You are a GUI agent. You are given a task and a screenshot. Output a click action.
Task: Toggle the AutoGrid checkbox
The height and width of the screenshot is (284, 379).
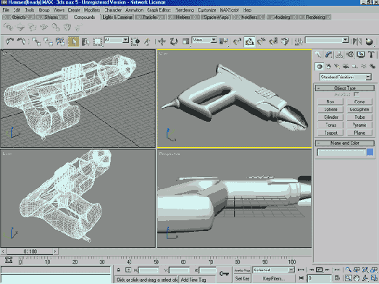[356, 94]
